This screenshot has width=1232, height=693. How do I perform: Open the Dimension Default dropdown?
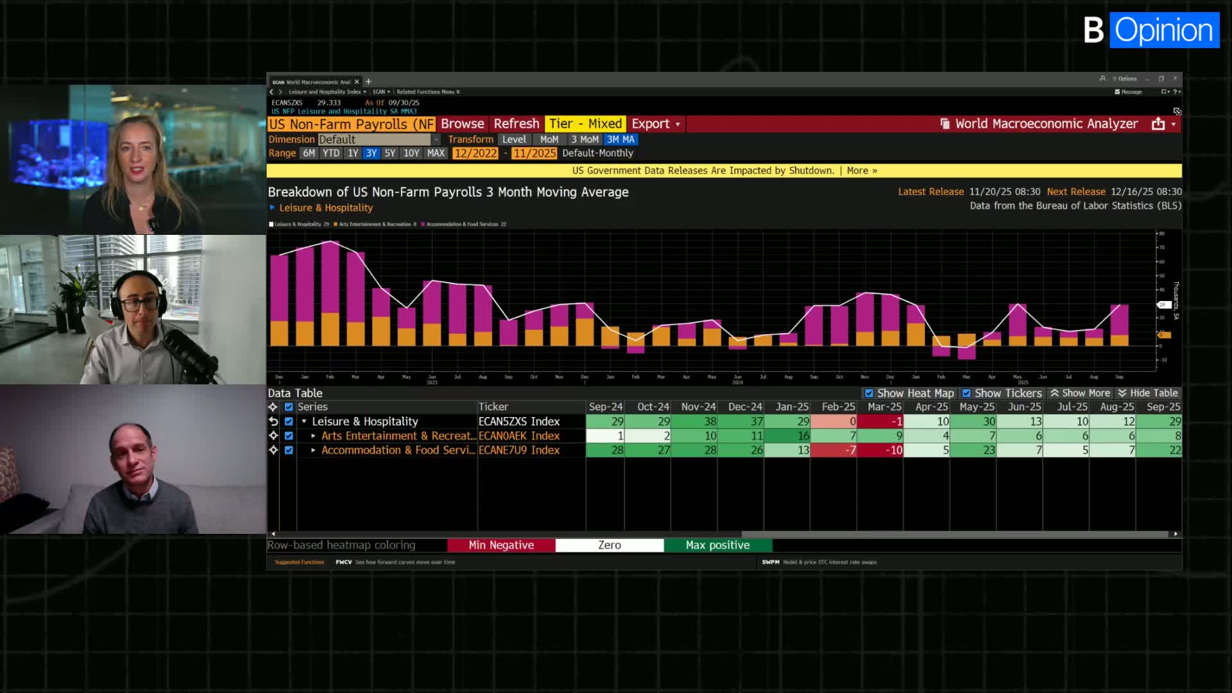pyautogui.click(x=435, y=139)
